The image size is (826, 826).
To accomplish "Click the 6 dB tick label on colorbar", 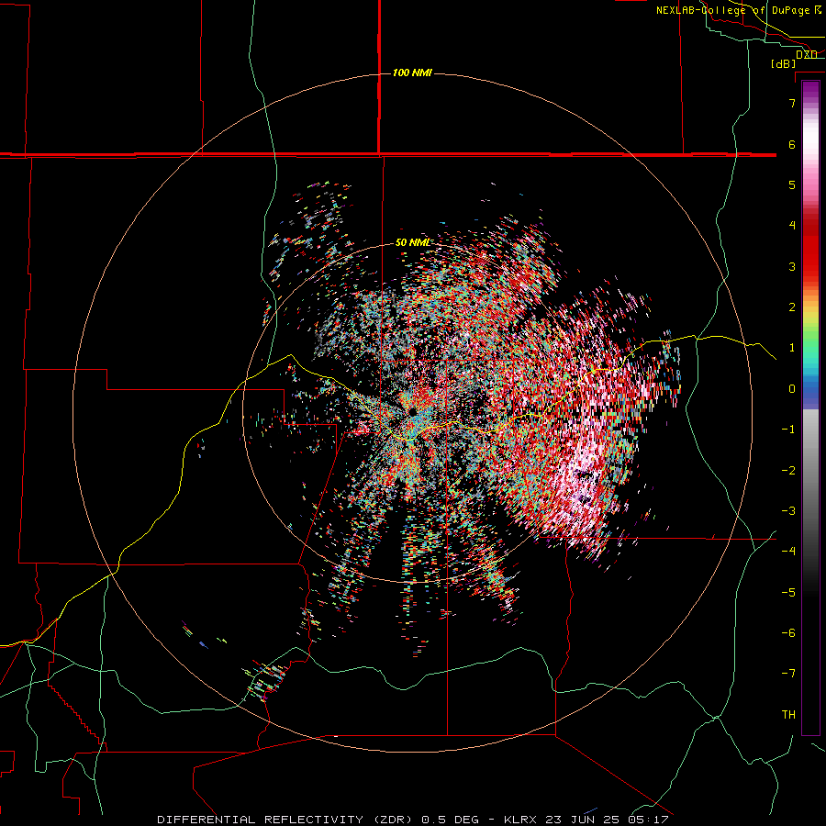I will pyautogui.click(x=792, y=144).
